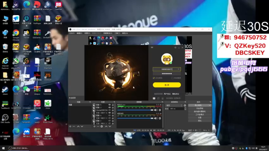Toggle lock for source 文本 (GDI+) 3

click(113, 118)
